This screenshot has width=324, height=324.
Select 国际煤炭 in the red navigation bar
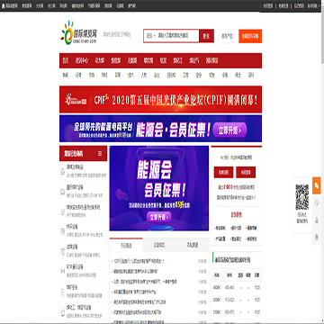click(212, 60)
